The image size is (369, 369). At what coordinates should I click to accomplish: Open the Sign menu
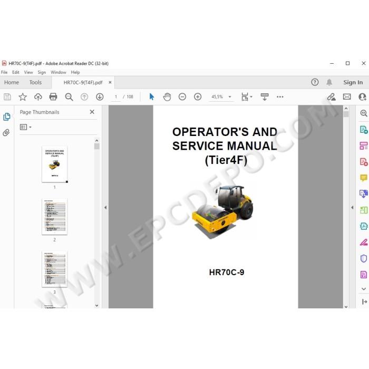(42, 72)
